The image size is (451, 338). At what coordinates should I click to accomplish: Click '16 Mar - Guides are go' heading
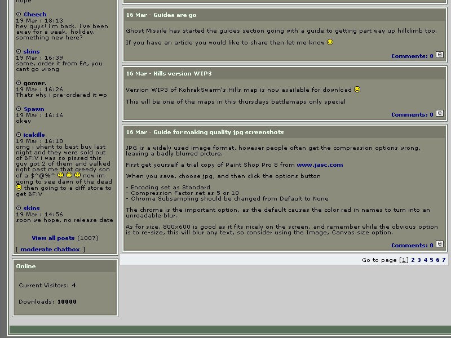161,15
